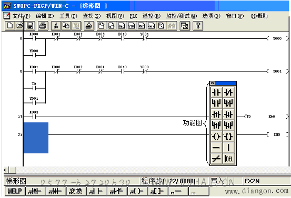Select normally open contact in function palette
This screenshot has width=291, height=198.
(x=216, y=92)
